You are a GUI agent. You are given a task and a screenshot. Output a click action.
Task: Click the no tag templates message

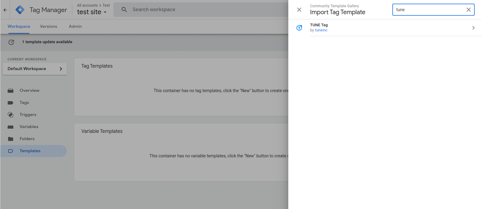click(221, 91)
